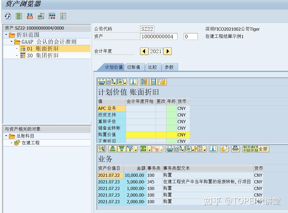Click the currency conversion icon
The height and width of the screenshot is (213, 288).
[x=30, y=16]
